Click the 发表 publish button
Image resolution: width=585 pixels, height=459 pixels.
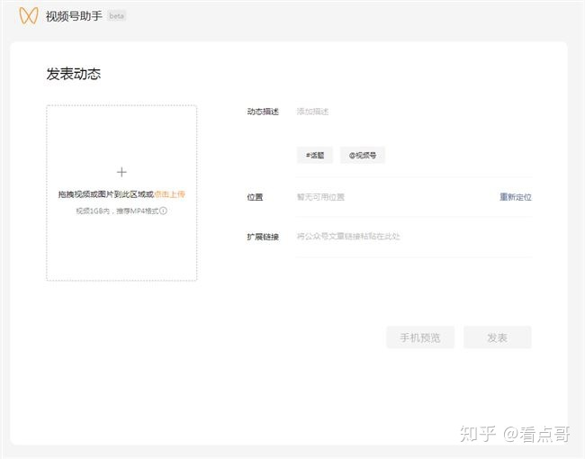click(498, 337)
